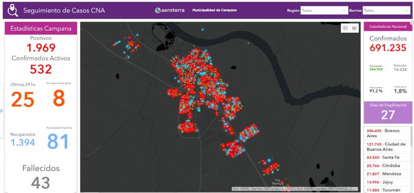
Task: Click the aeroterra globe logo
Action: pos(158,10)
